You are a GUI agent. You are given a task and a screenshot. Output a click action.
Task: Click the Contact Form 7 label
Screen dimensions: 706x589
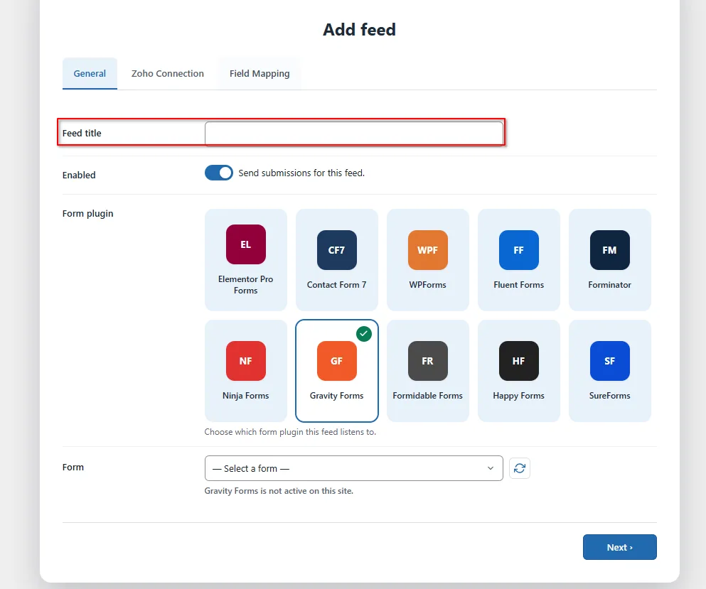click(337, 285)
